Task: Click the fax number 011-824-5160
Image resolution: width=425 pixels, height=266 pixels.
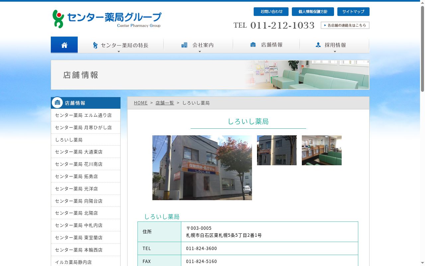Action: click(202, 261)
